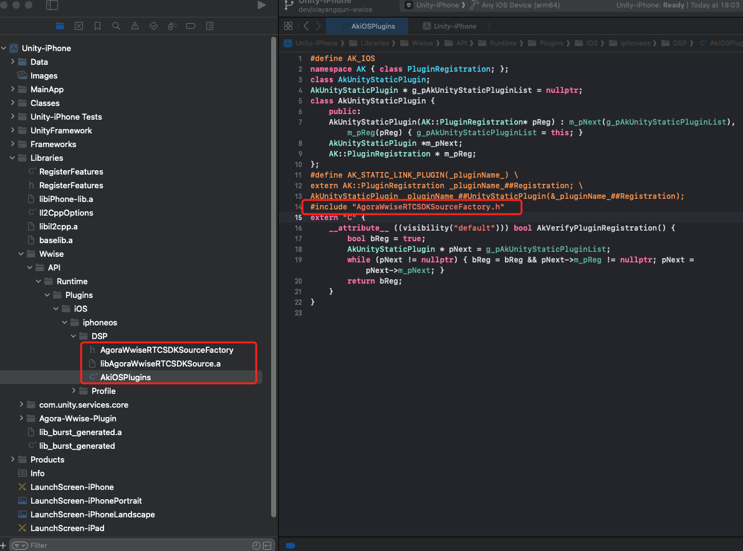This screenshot has width=743, height=551.
Task: Expand the UnityFramework folder
Action: click(x=13, y=130)
